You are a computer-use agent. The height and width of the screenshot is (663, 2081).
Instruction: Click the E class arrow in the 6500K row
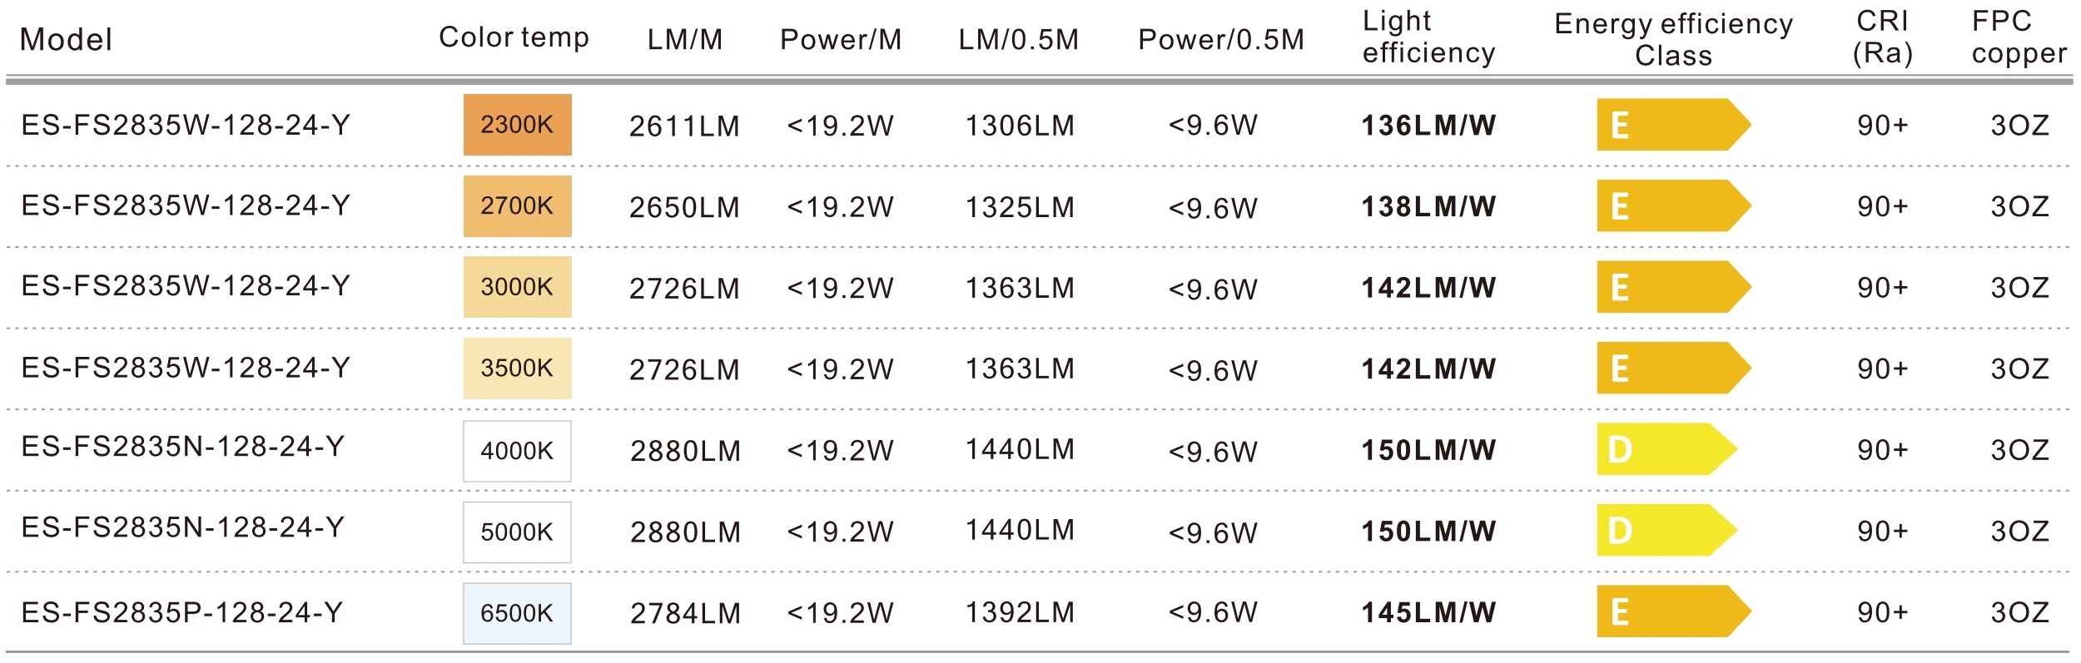pos(1671,611)
